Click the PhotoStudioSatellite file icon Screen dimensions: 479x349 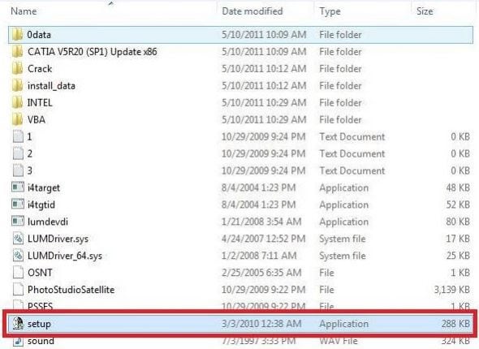pos(18,290)
